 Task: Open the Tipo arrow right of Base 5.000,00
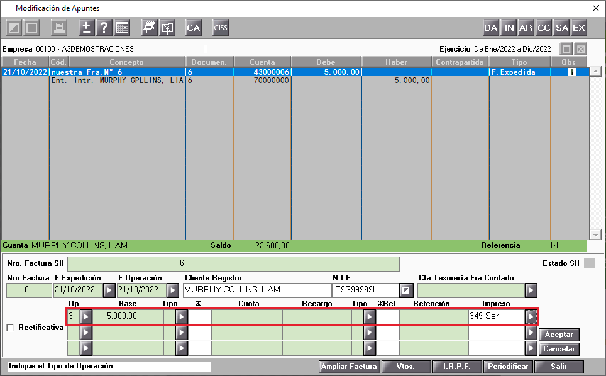point(181,317)
